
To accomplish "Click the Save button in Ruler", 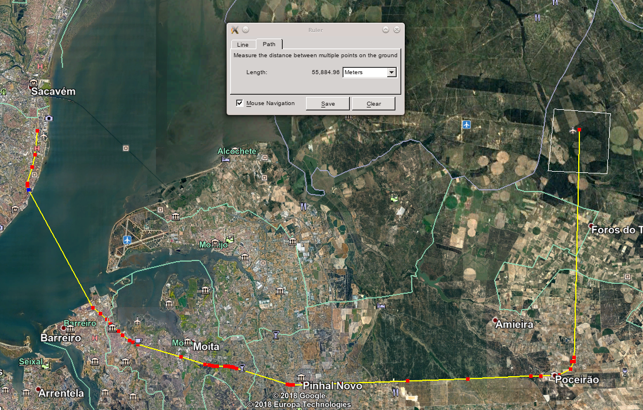I will coord(328,104).
